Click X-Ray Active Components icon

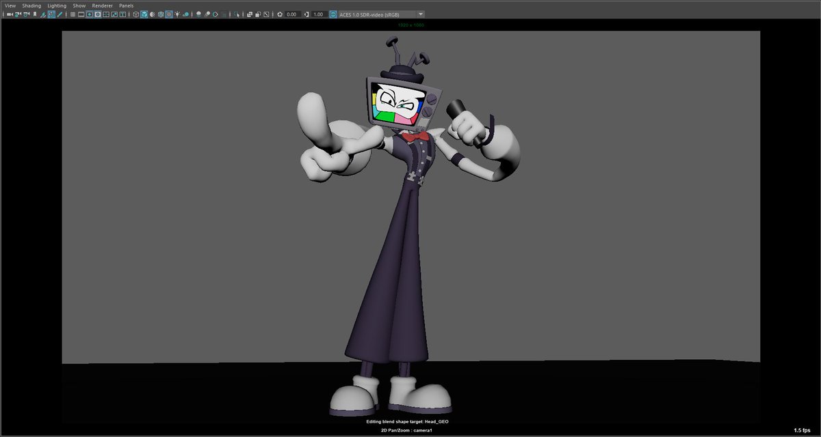pos(258,14)
